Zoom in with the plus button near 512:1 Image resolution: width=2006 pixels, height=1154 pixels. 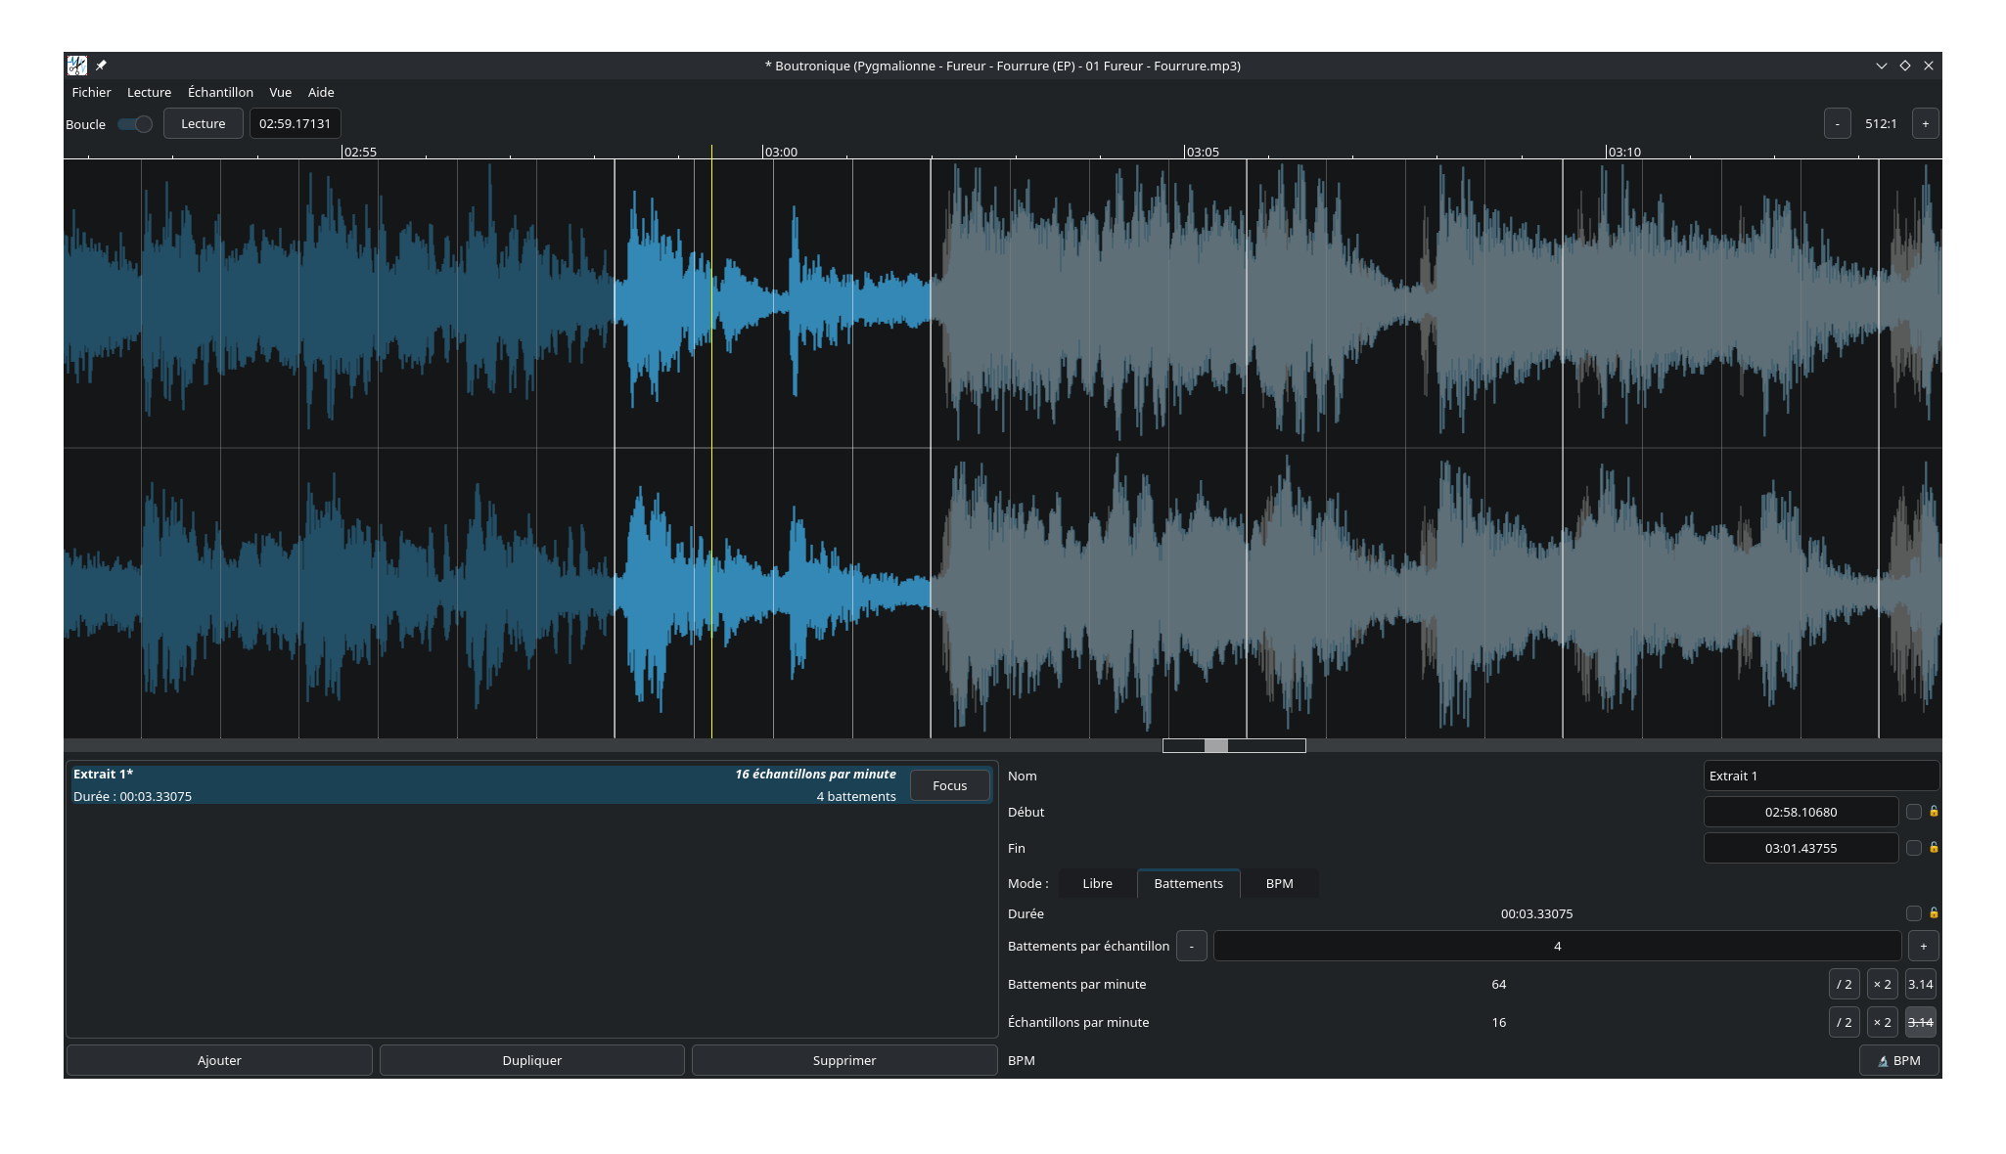pyautogui.click(x=1925, y=124)
